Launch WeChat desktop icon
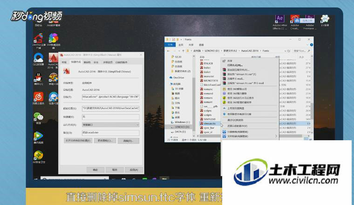 coord(39,118)
